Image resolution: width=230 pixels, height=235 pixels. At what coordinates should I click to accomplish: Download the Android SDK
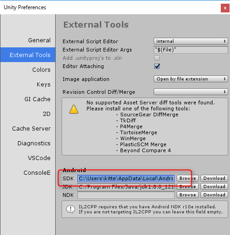(x=214, y=178)
